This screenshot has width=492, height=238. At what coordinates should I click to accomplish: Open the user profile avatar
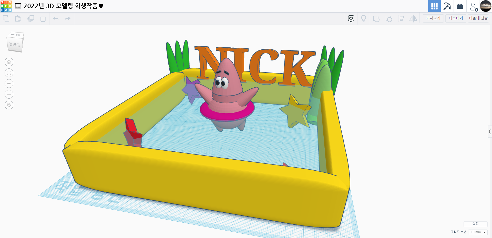[x=486, y=6]
